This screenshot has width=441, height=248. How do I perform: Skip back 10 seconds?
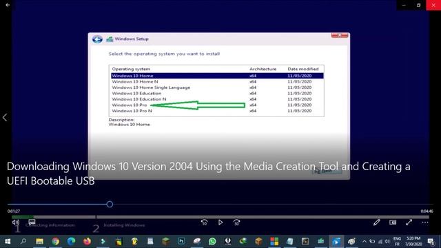tap(204, 223)
